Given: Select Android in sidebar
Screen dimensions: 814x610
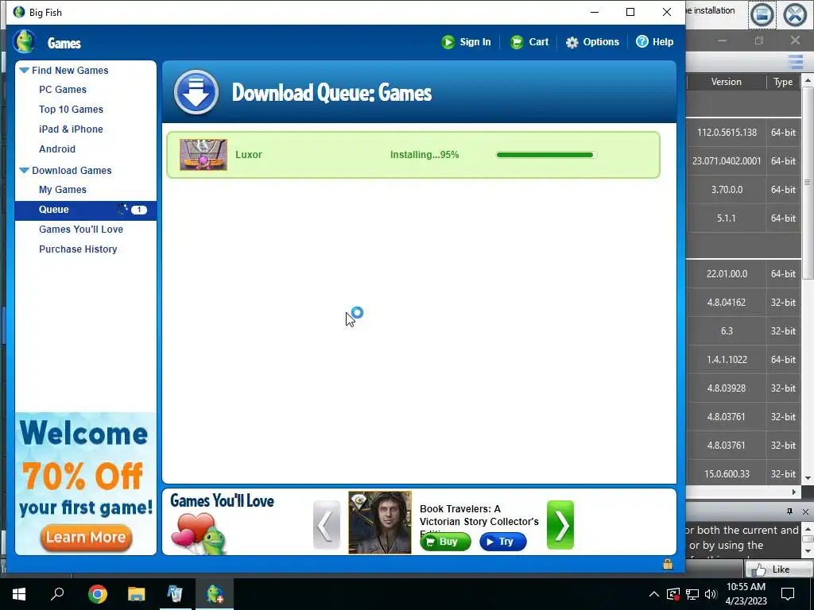Looking at the screenshot, I should tap(57, 149).
